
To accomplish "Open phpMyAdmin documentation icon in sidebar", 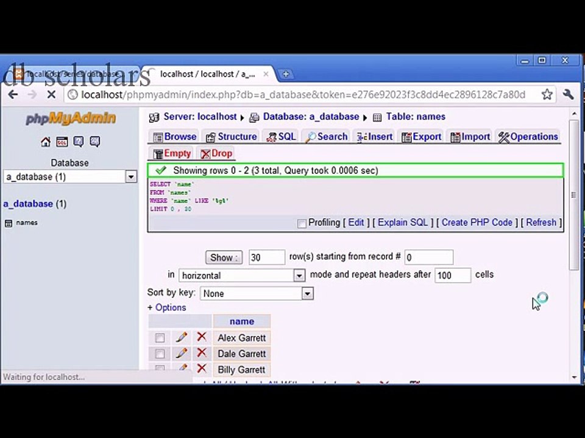I will click(79, 142).
